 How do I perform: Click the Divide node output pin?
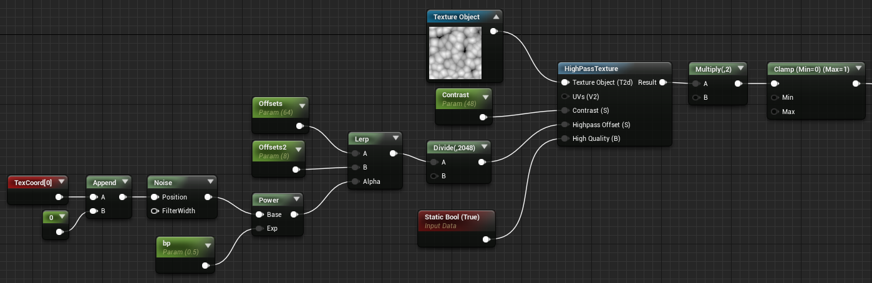point(482,162)
